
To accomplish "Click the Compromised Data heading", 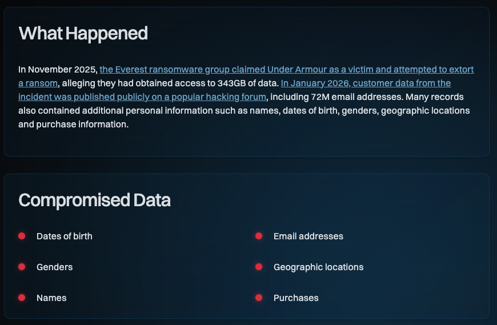I will point(95,200).
